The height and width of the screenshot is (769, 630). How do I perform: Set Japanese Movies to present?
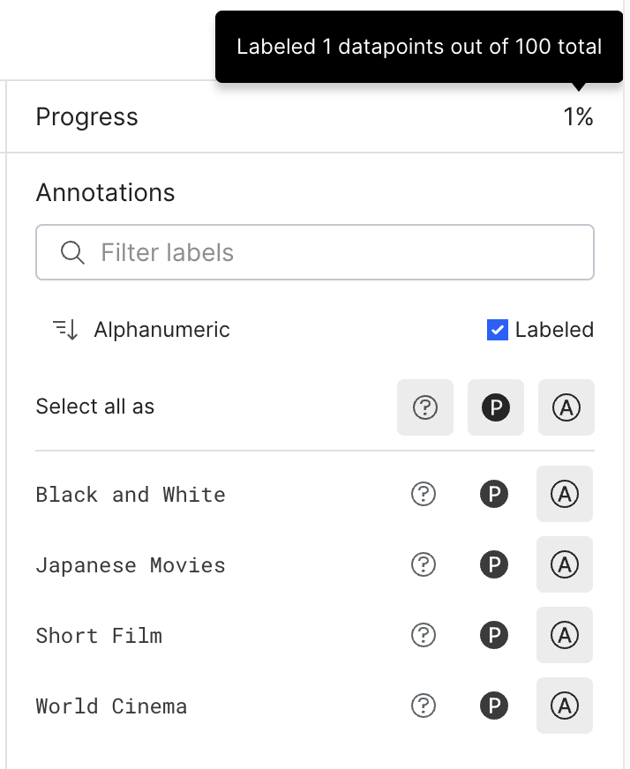pyautogui.click(x=494, y=564)
